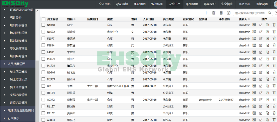Click delete trash icon in row A0372

[274, 100]
